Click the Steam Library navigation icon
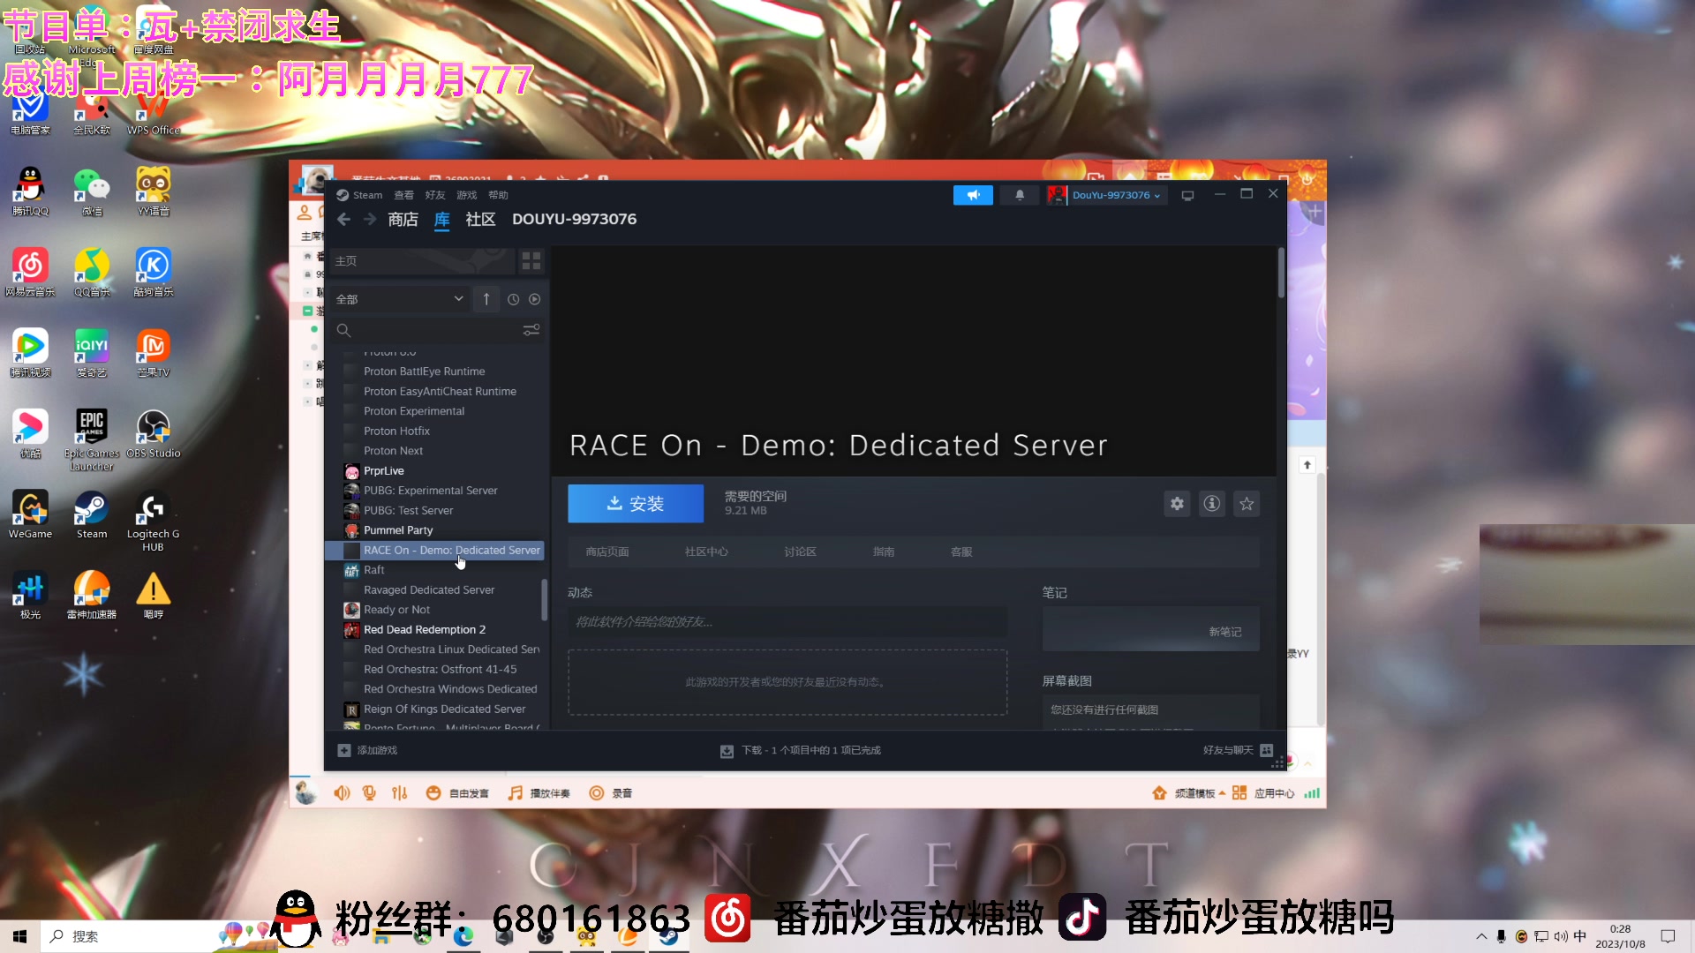Screen dimensions: 1695x953 pos(441,219)
